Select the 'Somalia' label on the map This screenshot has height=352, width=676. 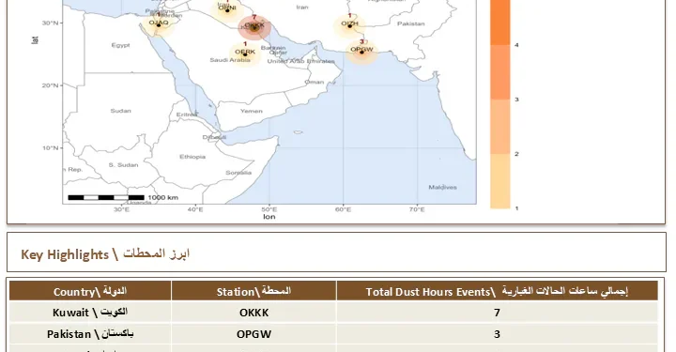coord(238,173)
